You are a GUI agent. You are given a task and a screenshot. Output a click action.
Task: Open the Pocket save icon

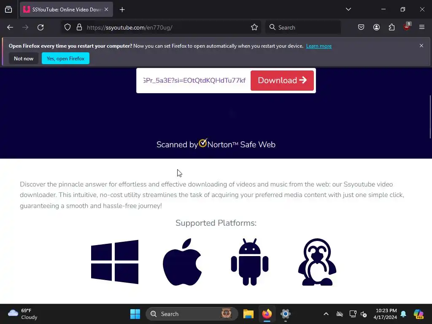[x=361, y=27]
